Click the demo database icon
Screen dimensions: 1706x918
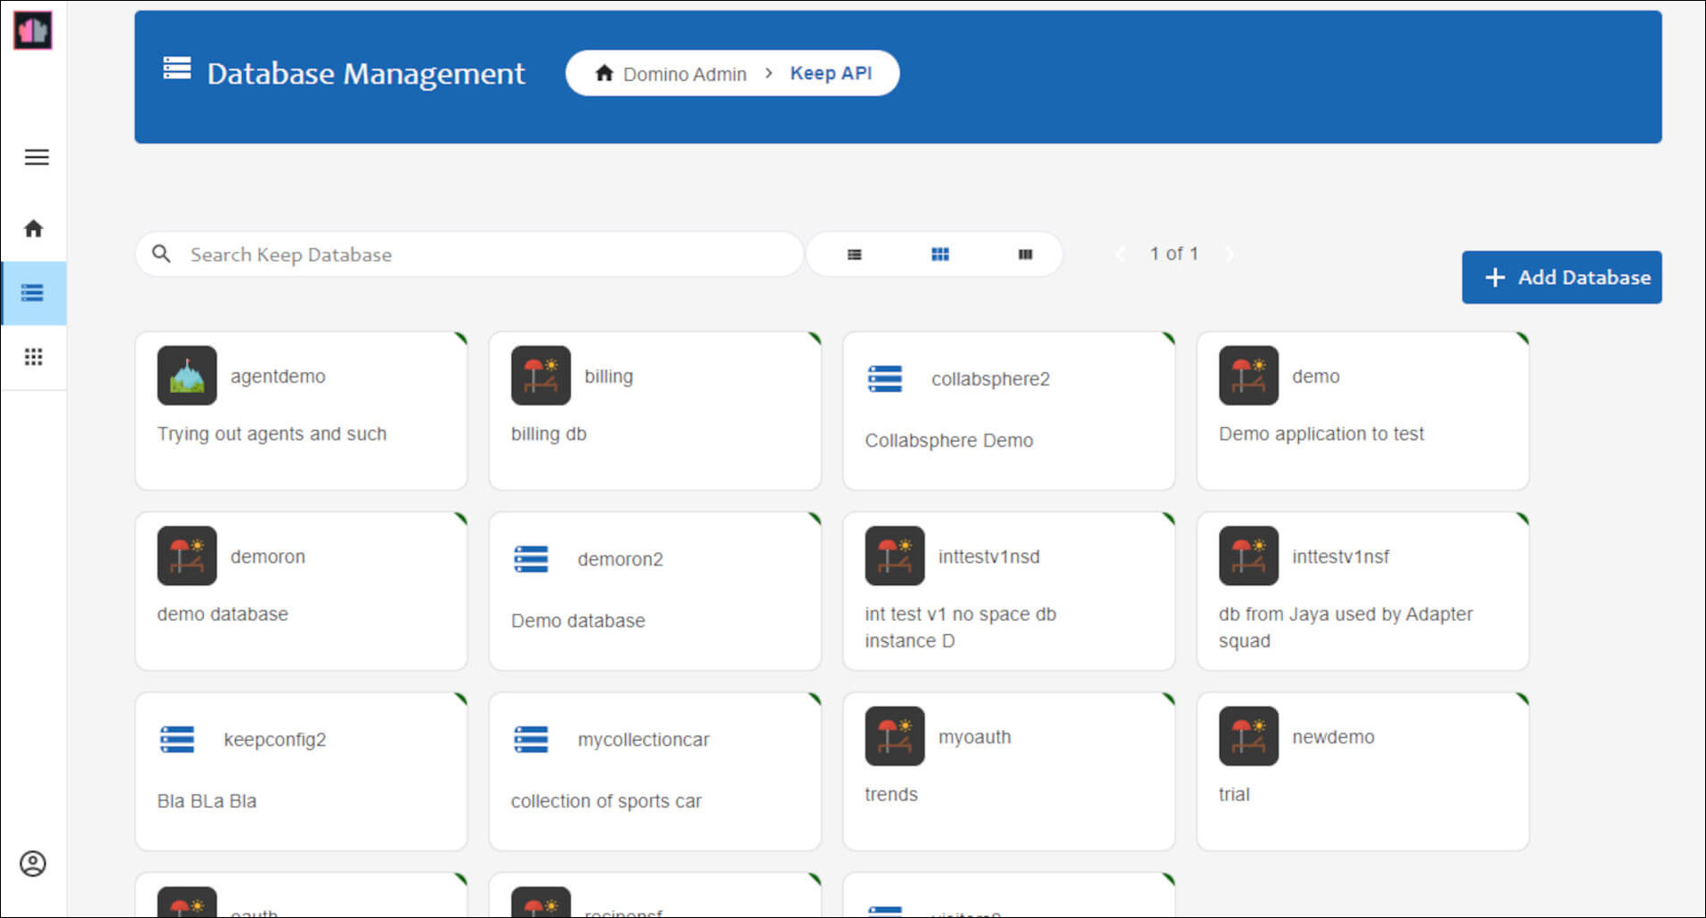[1248, 376]
